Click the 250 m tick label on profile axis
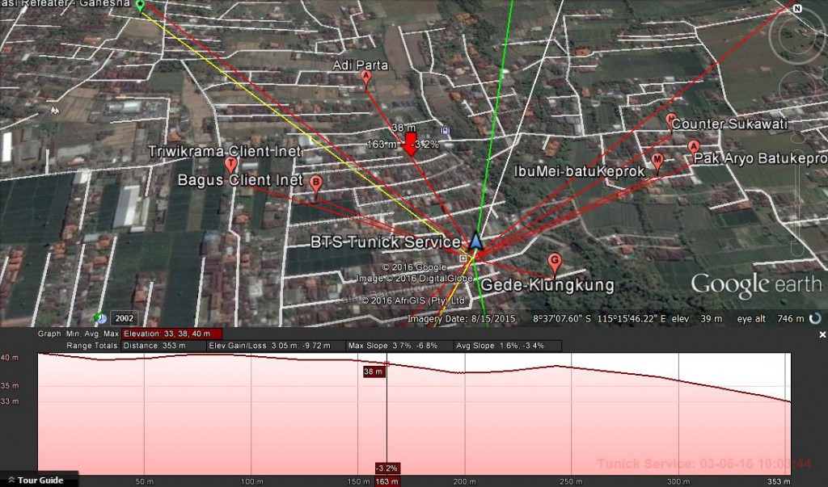 572,481
